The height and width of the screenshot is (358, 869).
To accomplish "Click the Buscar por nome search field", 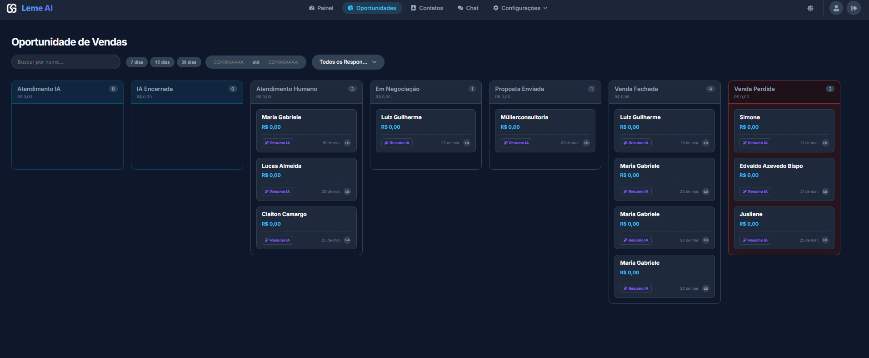I will tap(66, 62).
